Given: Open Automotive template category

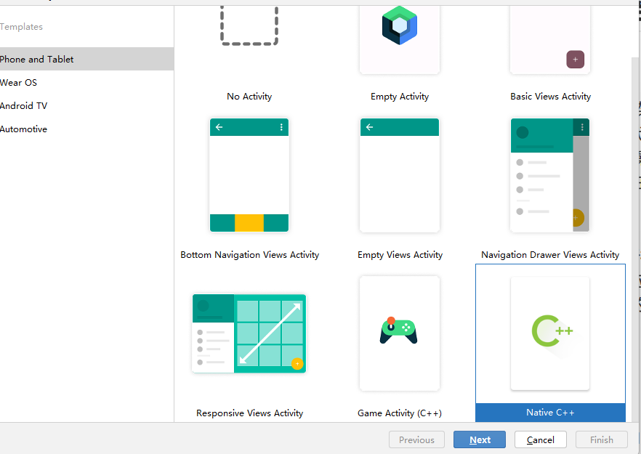Looking at the screenshot, I should (x=24, y=129).
